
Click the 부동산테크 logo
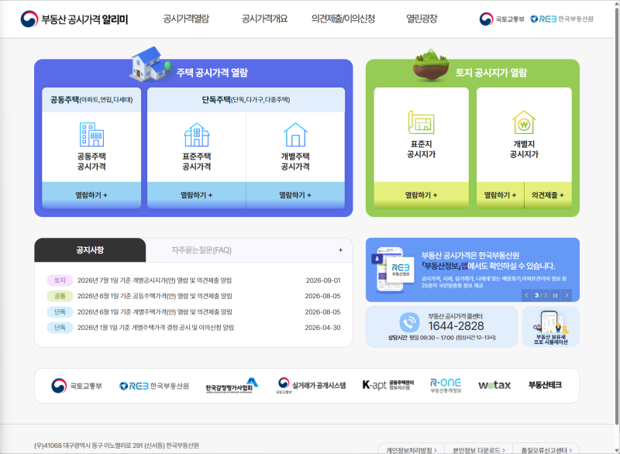click(x=545, y=385)
